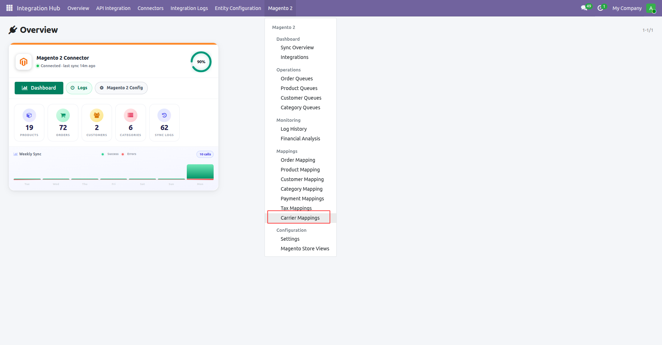This screenshot has height=345, width=662.
Task: Click the Categories list icon
Action: 131,115
